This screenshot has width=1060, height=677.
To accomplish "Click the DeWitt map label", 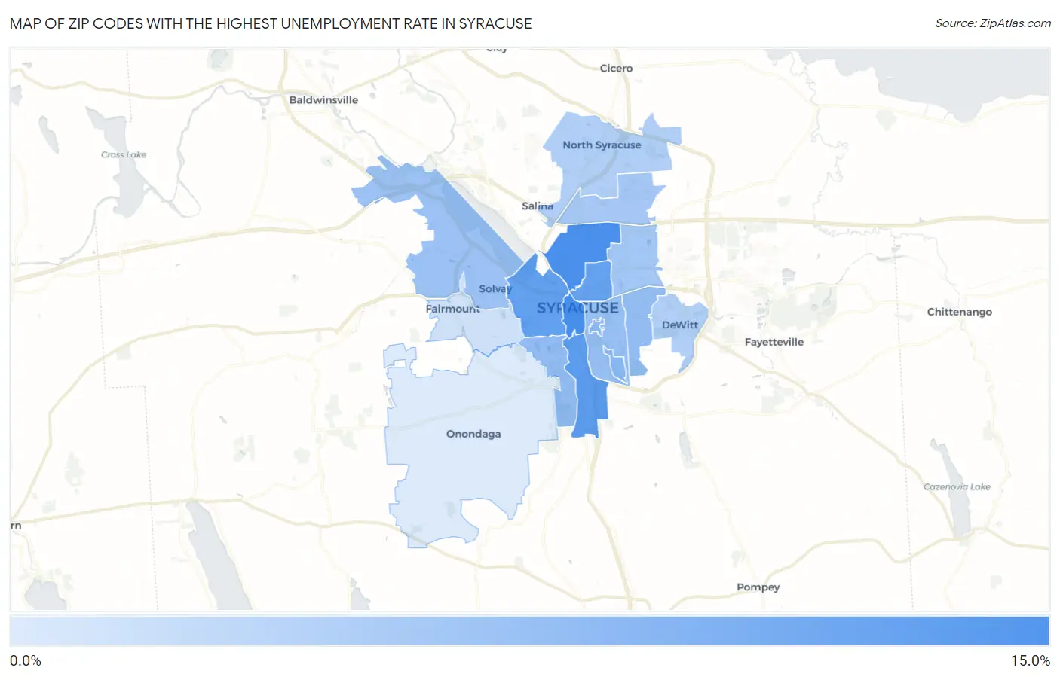I will click(x=680, y=325).
